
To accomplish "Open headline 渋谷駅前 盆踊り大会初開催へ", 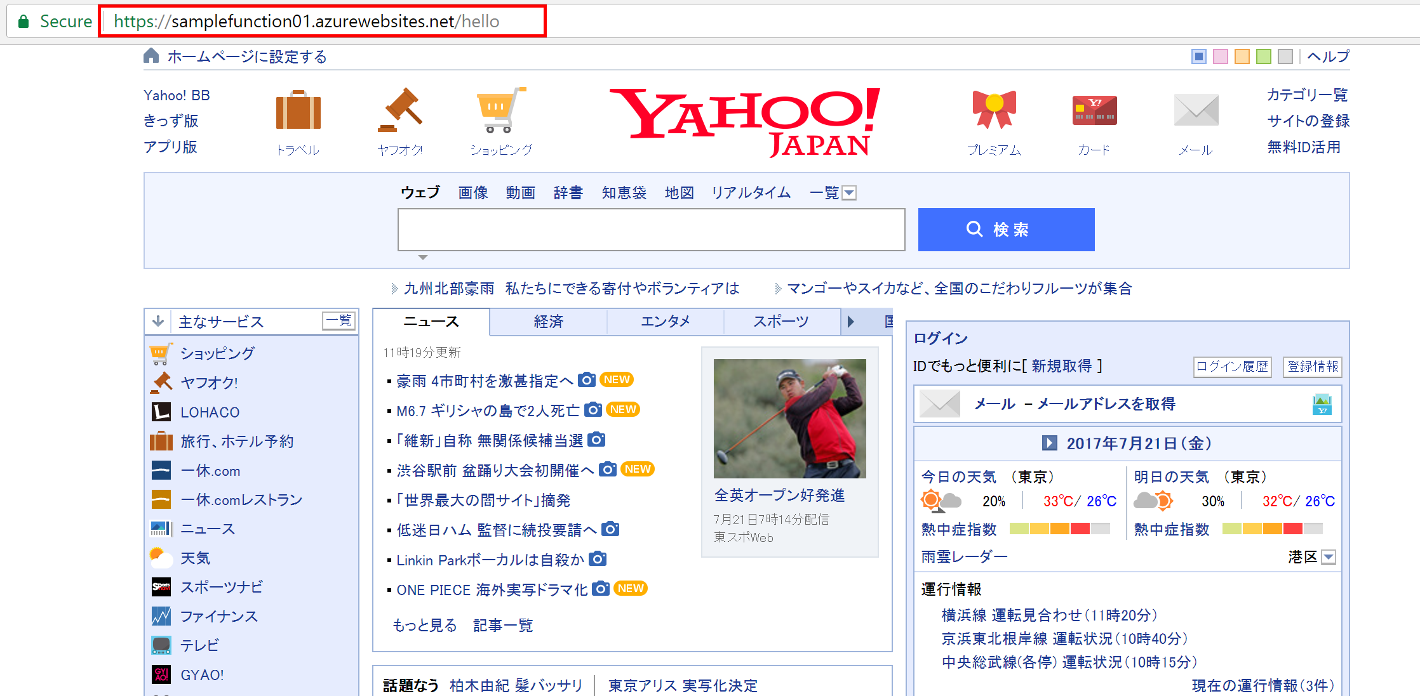I will tap(495, 470).
